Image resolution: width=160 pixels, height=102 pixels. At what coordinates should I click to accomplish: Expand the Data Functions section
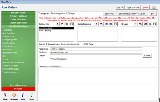(19, 13)
